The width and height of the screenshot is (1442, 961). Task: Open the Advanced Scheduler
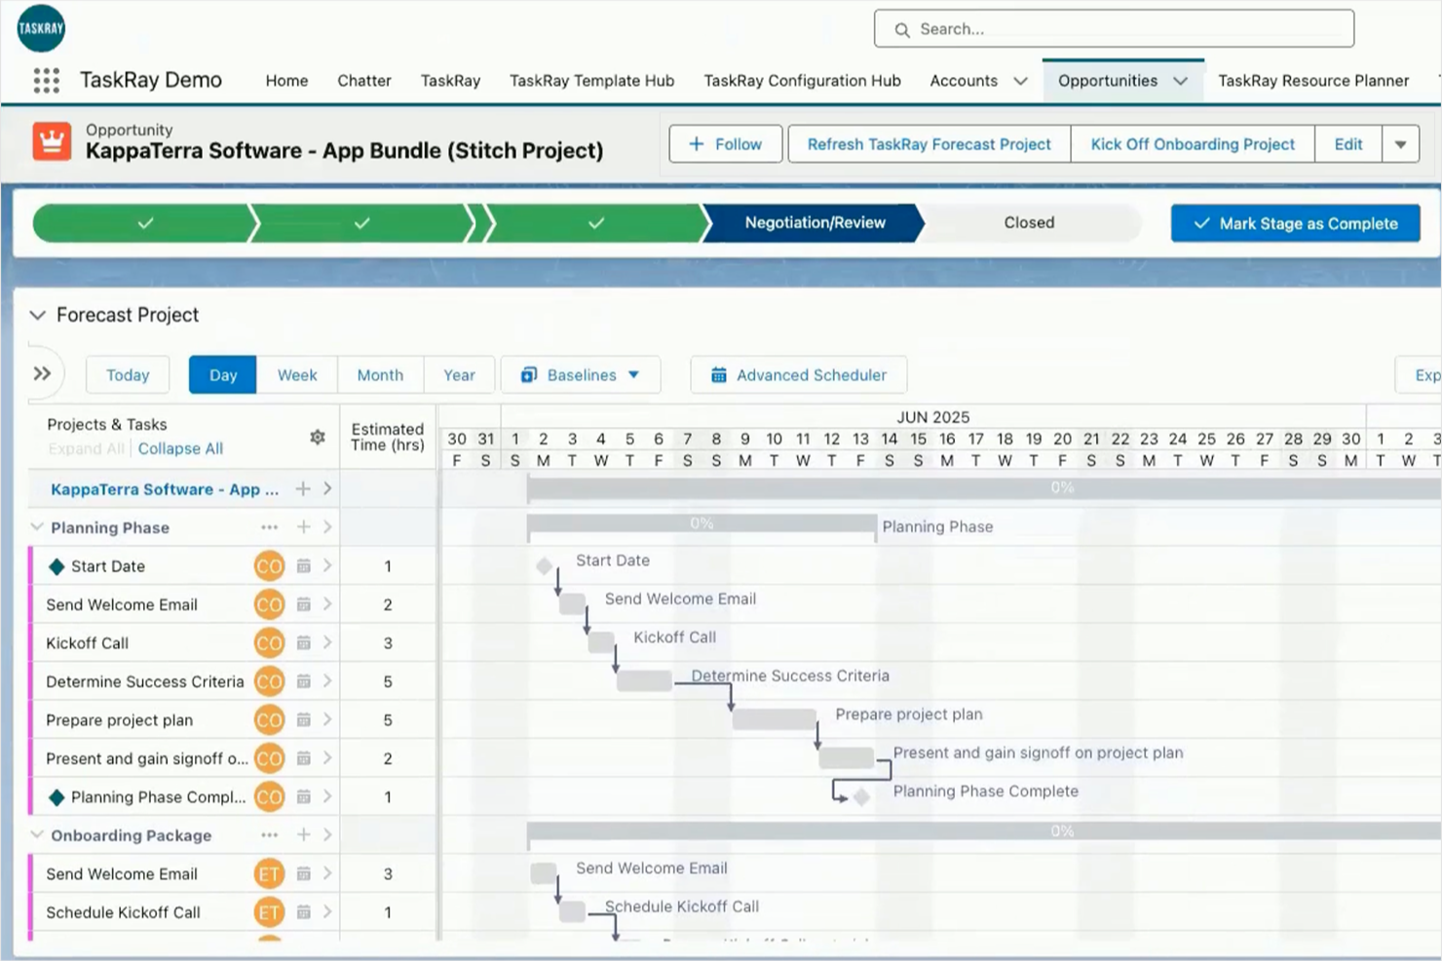coord(799,375)
